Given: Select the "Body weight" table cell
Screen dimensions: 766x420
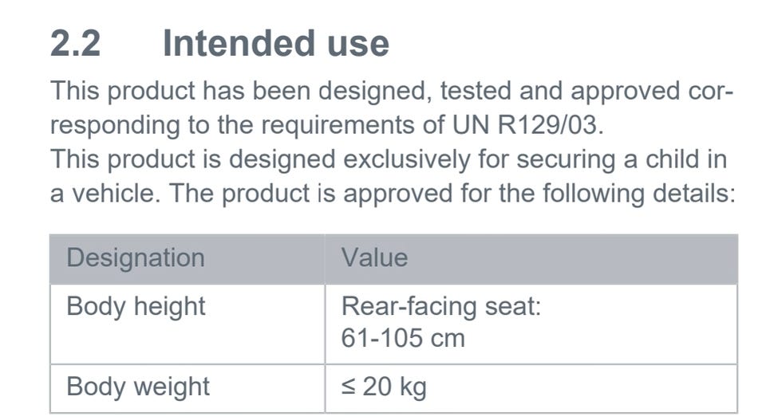Looking at the screenshot, I should pos(138,387).
